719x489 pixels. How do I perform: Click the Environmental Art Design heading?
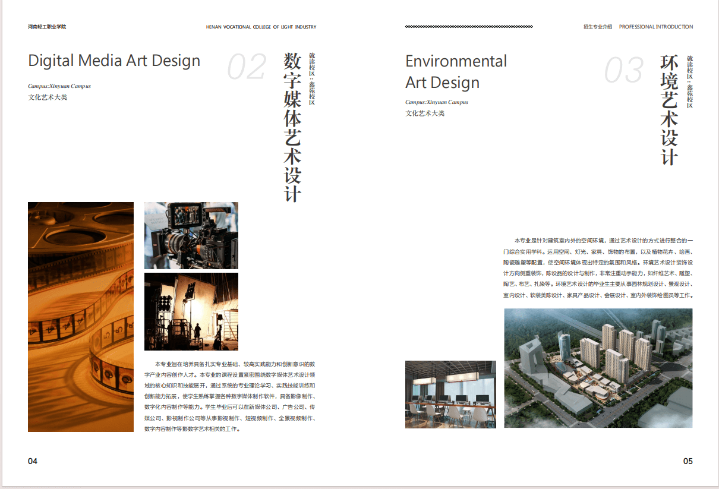click(x=456, y=71)
